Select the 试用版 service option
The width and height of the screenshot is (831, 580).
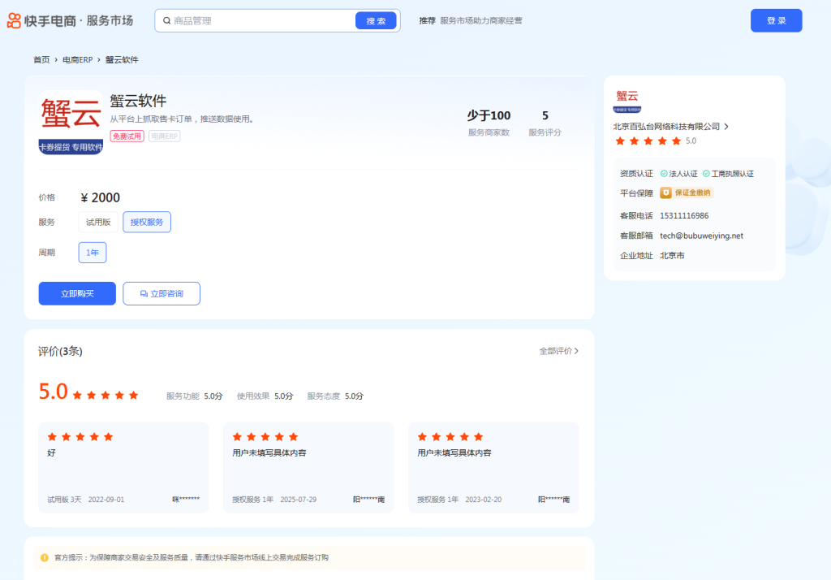click(98, 222)
